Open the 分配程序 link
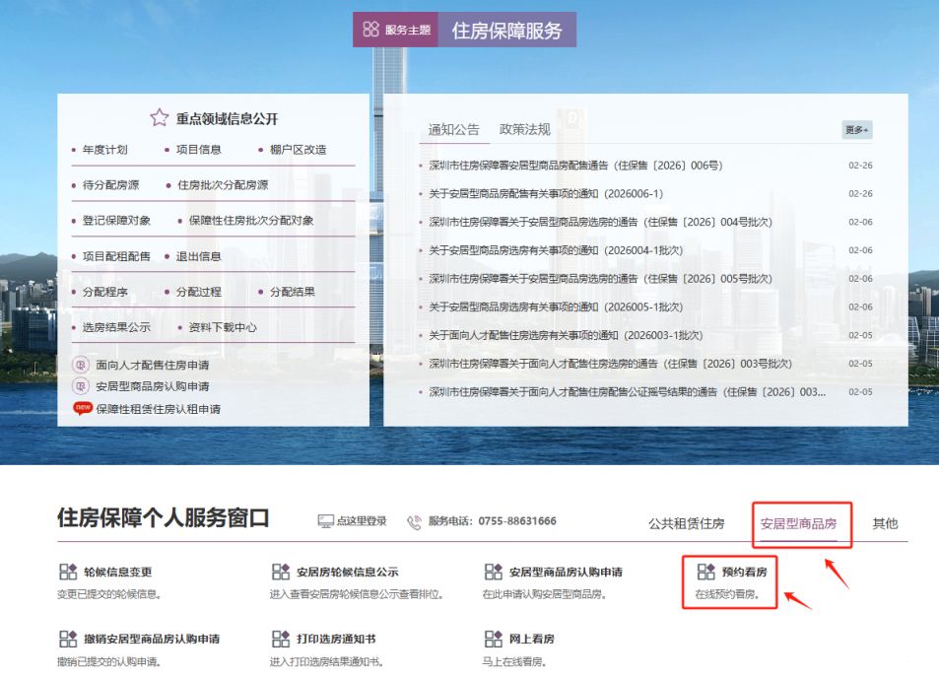The width and height of the screenshot is (939, 679). click(x=104, y=292)
